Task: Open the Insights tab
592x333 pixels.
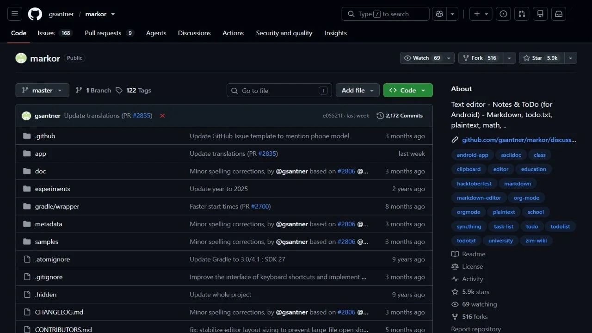Action: pyautogui.click(x=336, y=33)
